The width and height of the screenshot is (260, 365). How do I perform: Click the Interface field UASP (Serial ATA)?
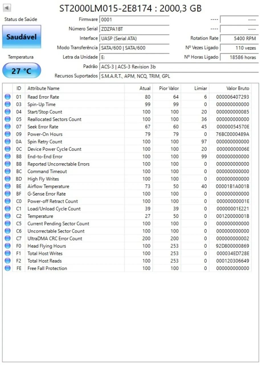(134, 38)
